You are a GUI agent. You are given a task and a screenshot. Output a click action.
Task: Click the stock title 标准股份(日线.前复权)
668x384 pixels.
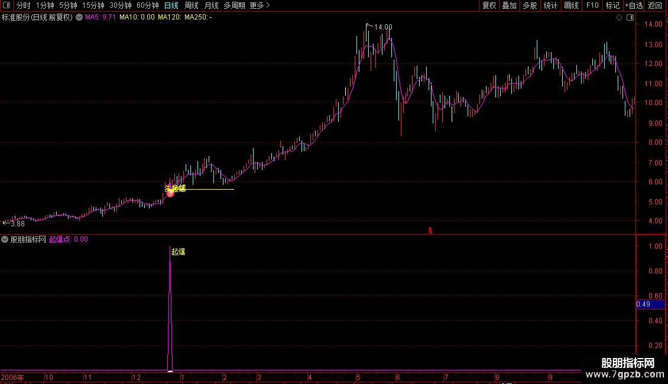tap(37, 18)
